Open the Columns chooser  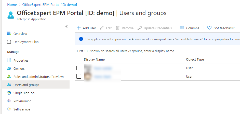point(190,28)
